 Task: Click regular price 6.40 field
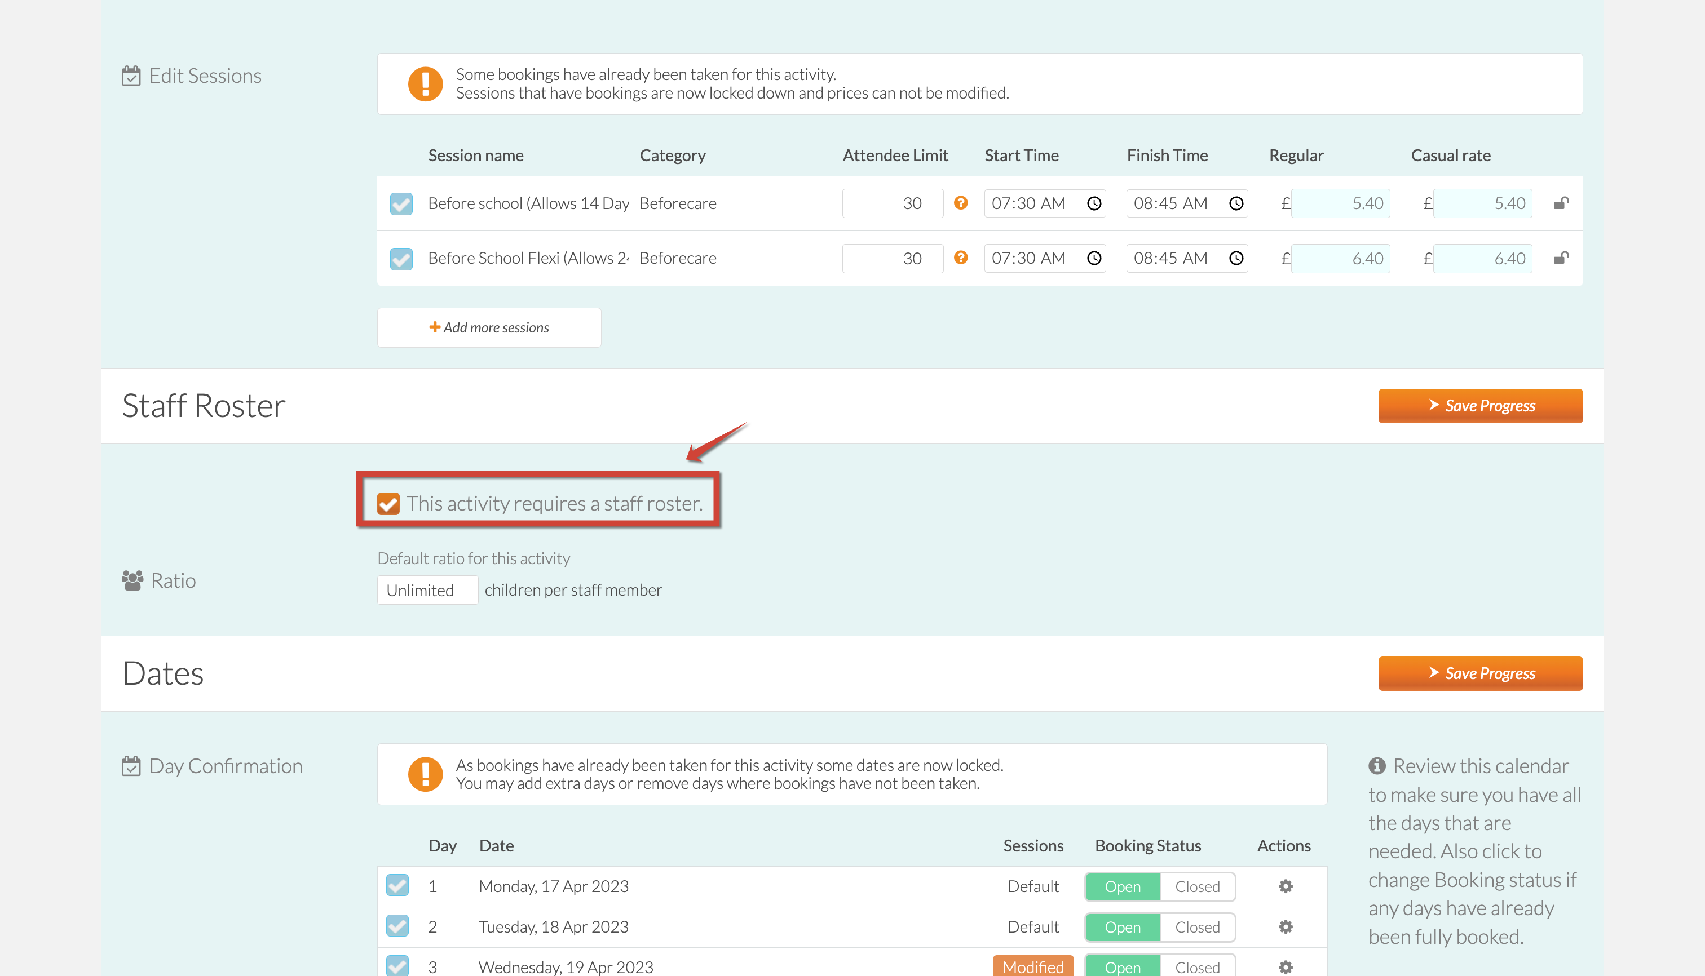[x=1340, y=258]
